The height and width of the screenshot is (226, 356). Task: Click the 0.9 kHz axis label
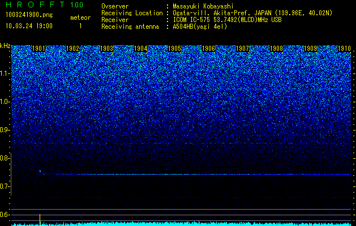click(x=5, y=130)
